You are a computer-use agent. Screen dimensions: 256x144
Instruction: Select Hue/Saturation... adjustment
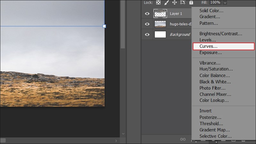pyautogui.click(x=216, y=69)
